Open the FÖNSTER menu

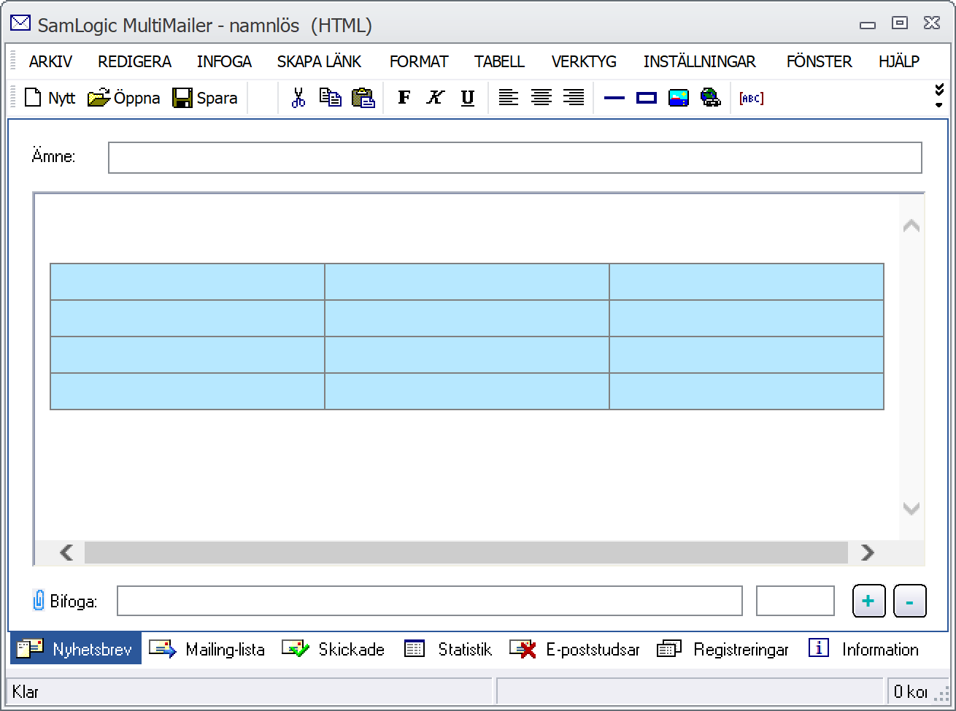pos(819,62)
